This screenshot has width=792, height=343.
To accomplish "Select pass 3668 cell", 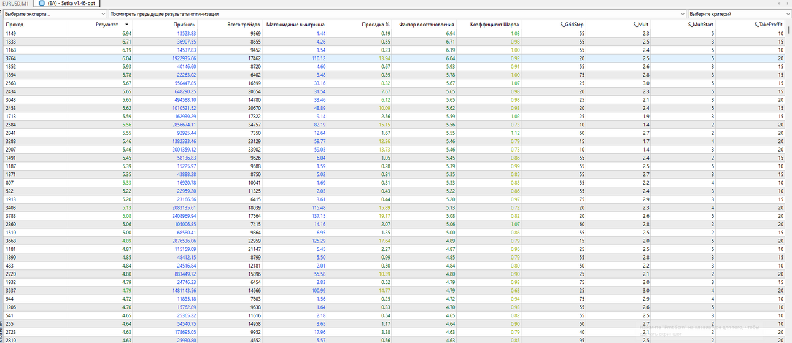I will tap(12, 241).
